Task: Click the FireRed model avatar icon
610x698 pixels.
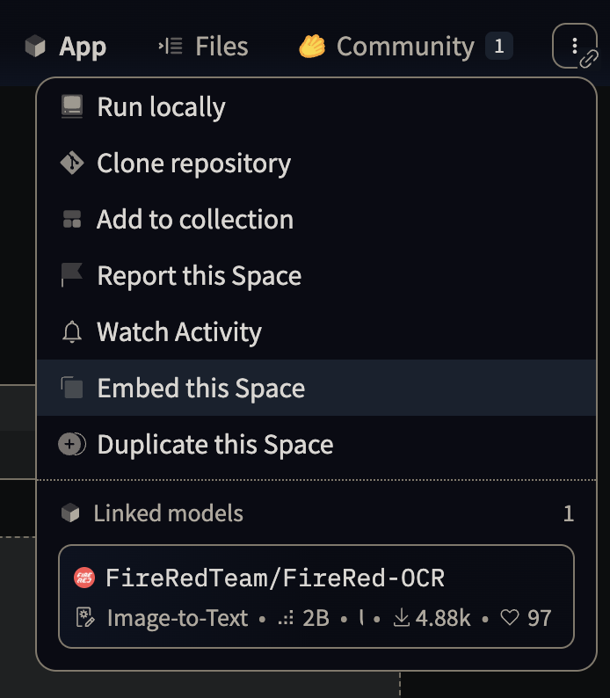Action: 84,578
